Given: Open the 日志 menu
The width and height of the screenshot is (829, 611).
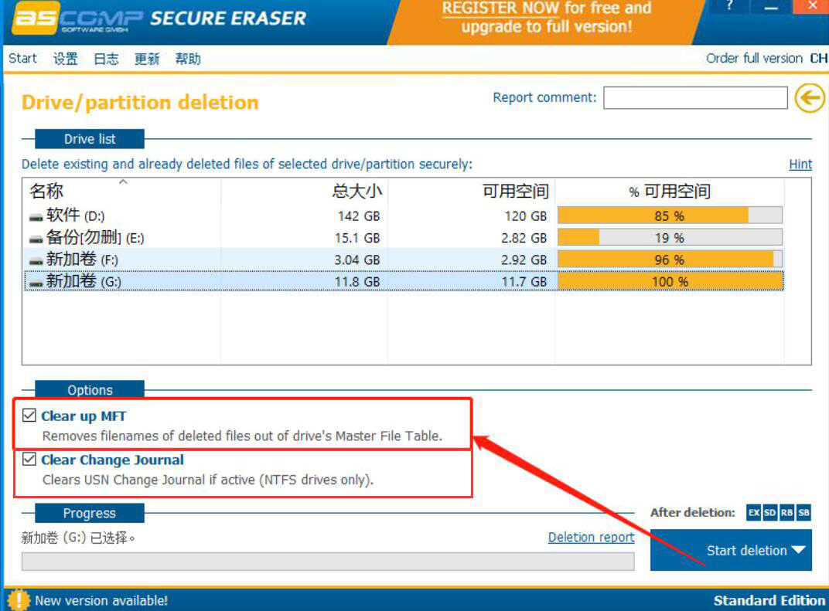Looking at the screenshot, I should click(106, 59).
